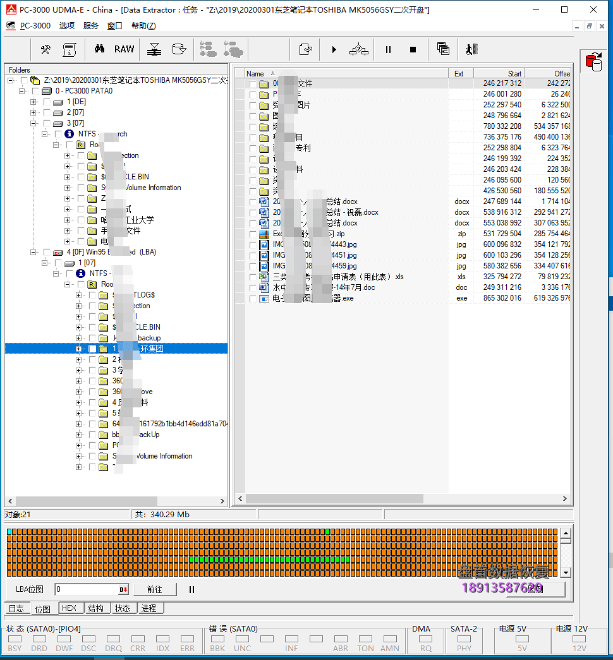Expand the 工业大学 folder node
613x660 pixels.
point(67,220)
